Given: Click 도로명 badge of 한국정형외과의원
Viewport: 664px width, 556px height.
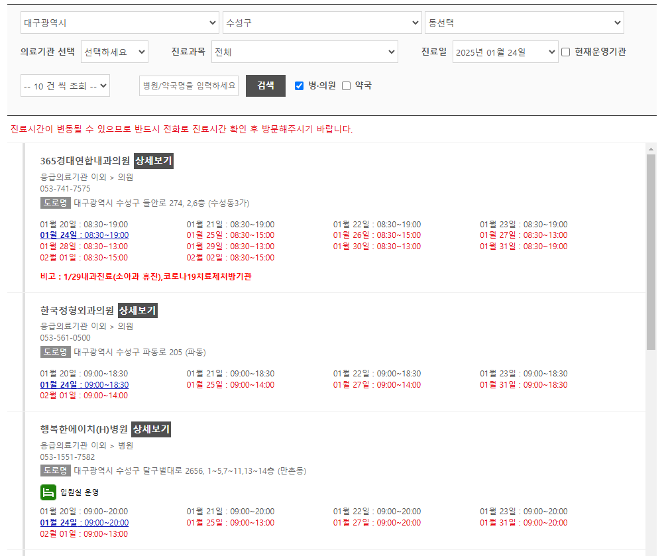Looking at the screenshot, I should click(x=56, y=352).
